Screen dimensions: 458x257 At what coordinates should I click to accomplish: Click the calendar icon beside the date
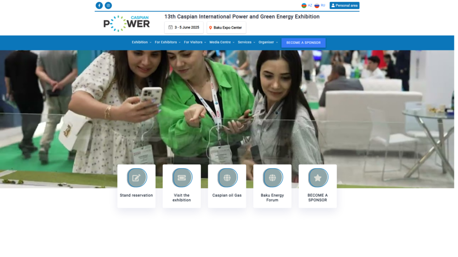(170, 27)
